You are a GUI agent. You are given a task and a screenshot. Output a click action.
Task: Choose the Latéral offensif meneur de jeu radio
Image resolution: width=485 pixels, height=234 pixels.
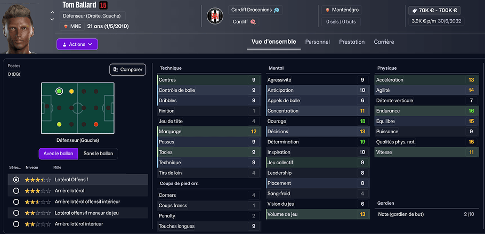tap(16, 213)
